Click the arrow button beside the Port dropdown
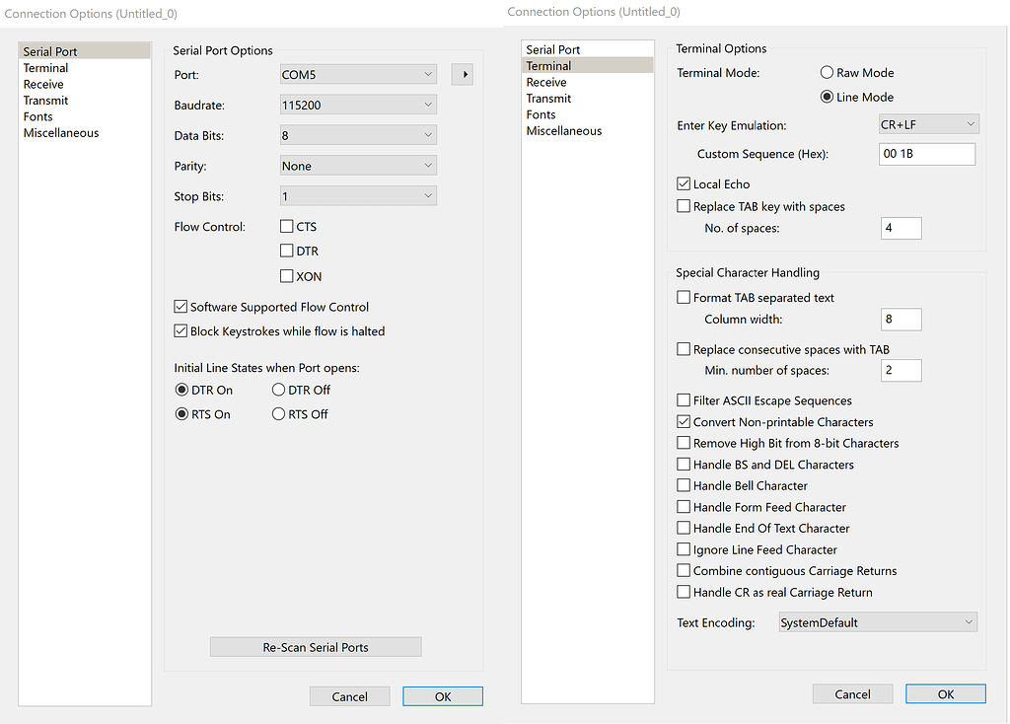The width and height of the screenshot is (1010, 724). (462, 74)
